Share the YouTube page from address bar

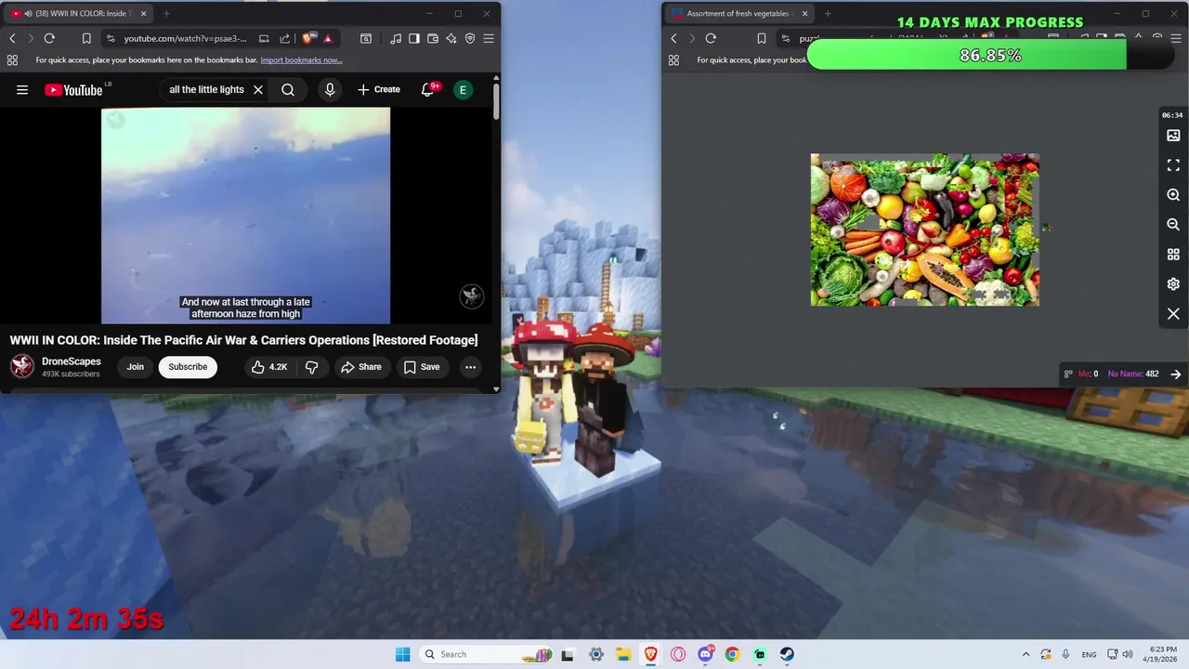tap(285, 38)
